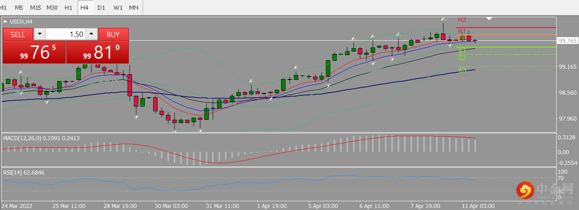This screenshot has height=210, width=579.
Task: Switch chart to M15 timeframe
Action: pyautogui.click(x=35, y=8)
